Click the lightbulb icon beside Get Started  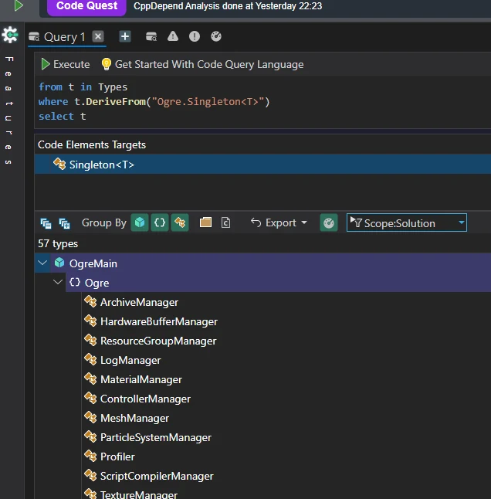coord(107,64)
